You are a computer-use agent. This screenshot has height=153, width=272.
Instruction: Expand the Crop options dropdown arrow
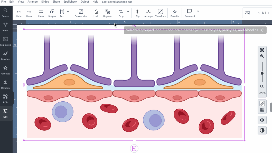(x=128, y=12)
